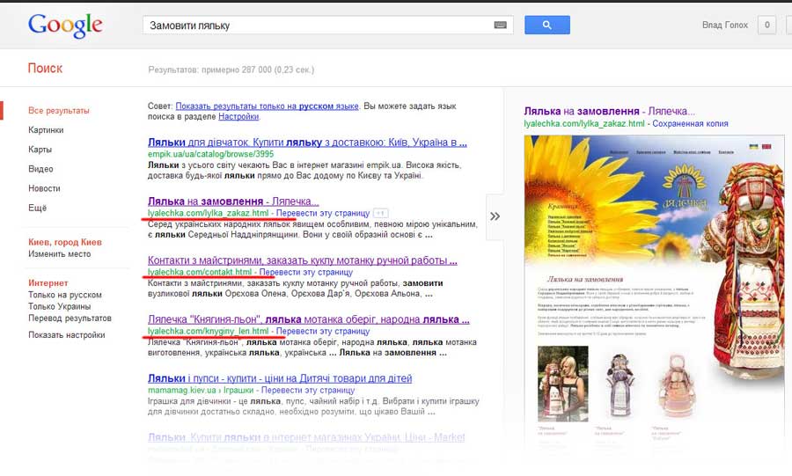Image resolution: width=792 pixels, height=476 pixels.
Task: Open result 'Ляльки для дівчаток. Купити ляльку'
Action: pos(307,143)
